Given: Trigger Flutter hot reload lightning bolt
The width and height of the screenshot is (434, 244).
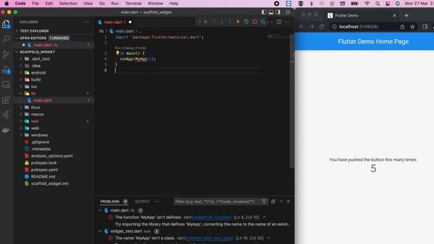Looking at the screenshot, I should [x=238, y=22].
